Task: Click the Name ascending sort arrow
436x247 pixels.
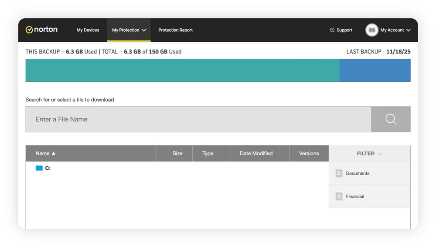Action: click(x=54, y=154)
